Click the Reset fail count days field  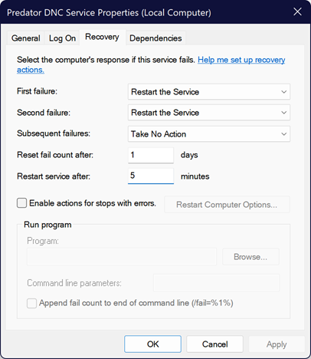coord(151,155)
